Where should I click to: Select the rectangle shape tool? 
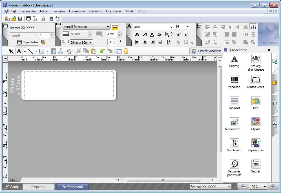pos(42,51)
